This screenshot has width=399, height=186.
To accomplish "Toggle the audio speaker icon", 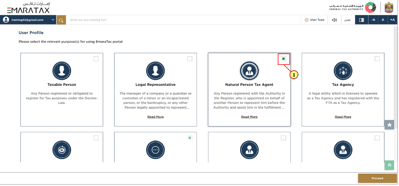I will (x=334, y=20).
